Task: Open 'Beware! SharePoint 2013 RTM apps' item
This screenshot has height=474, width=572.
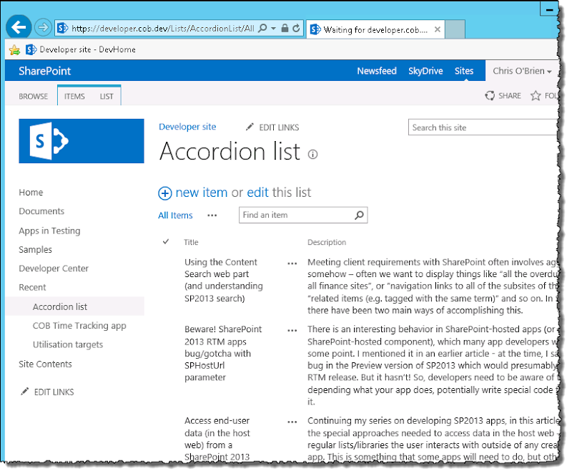Action: click(x=223, y=353)
